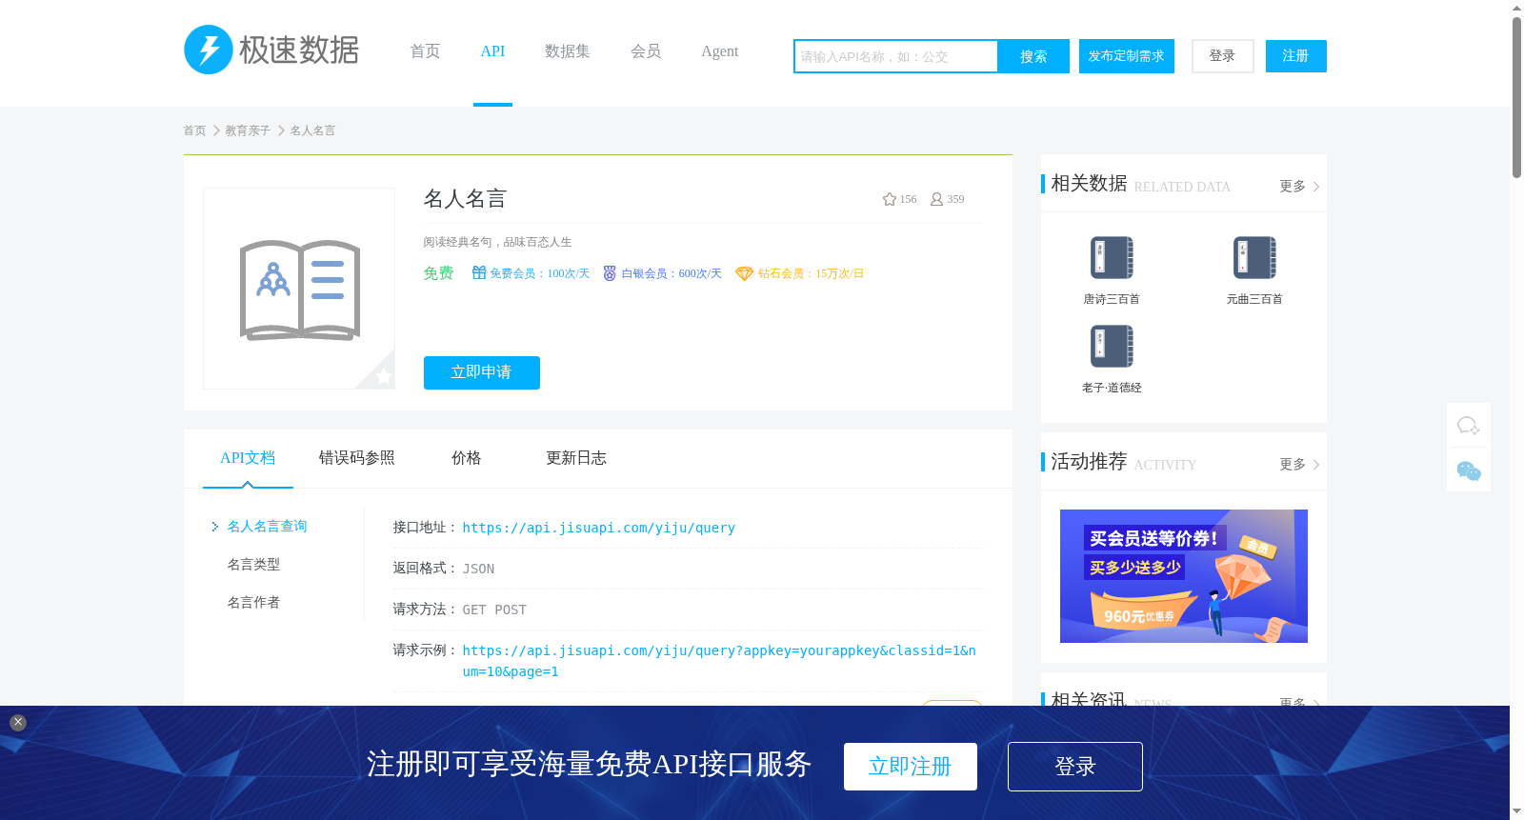1524x820 pixels.
Task: Click the 返回格式 JSON value
Action: tap(478, 569)
